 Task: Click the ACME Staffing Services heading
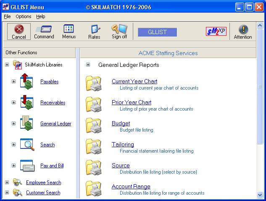pyautogui.click(x=168, y=53)
